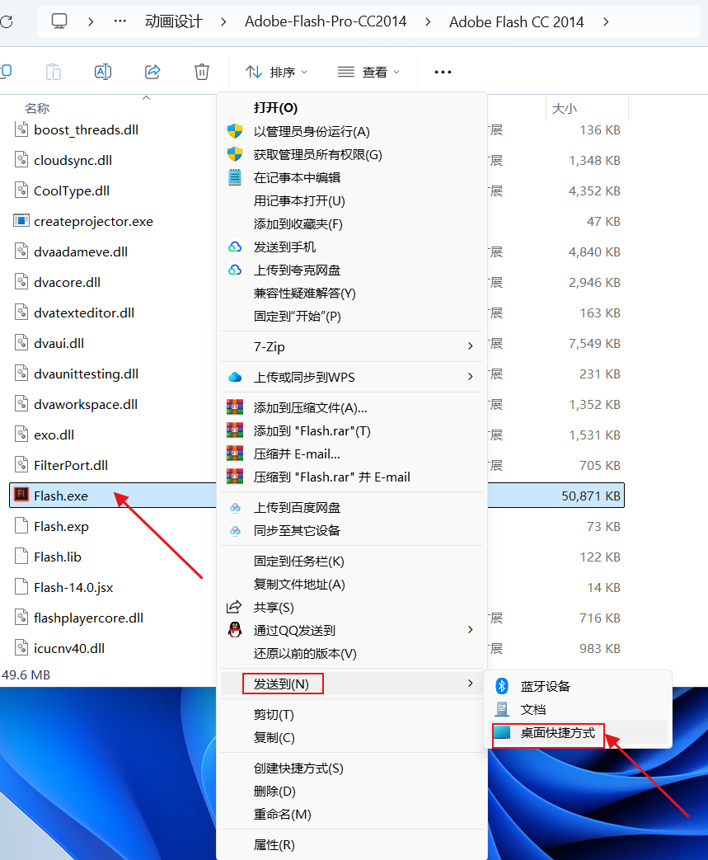Click the notepad icon next to 在记事本中编辑
Screen dimensions: 708x860
(x=235, y=177)
